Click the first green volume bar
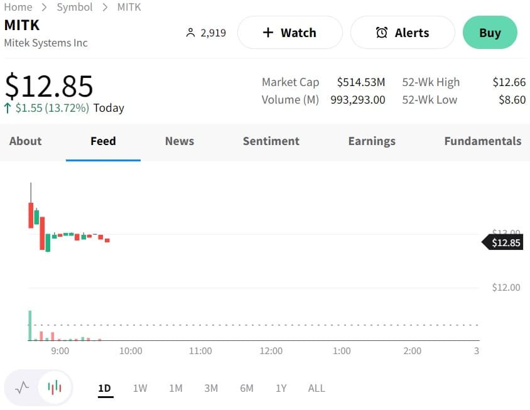The height and width of the screenshot is (410, 530). (x=30, y=325)
